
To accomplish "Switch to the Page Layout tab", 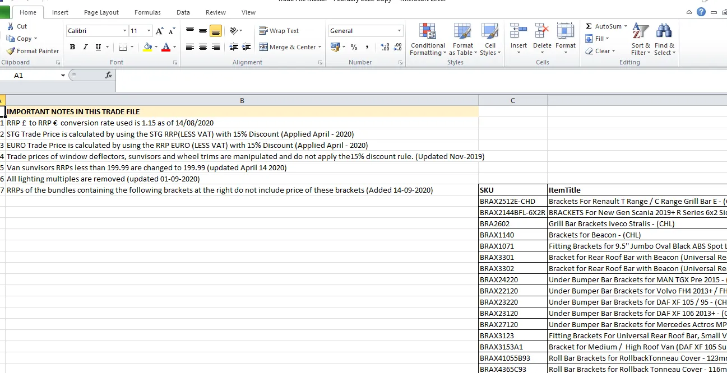I will [x=101, y=12].
